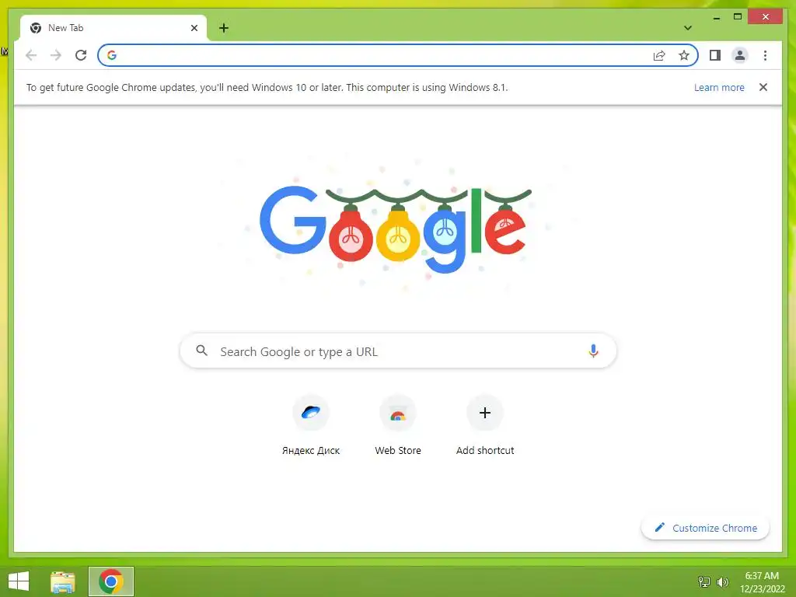Open a new tab with the plus button
The image size is (796, 597).
(224, 28)
